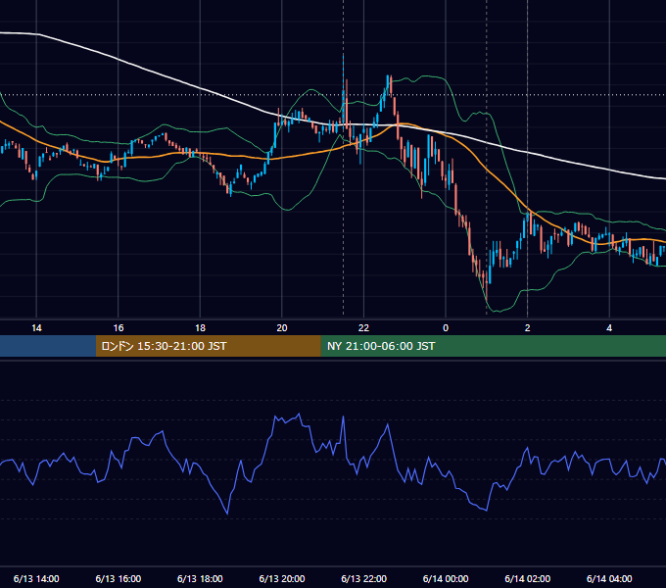Click the 6/13 20:00 date label
The width and height of the screenshot is (666, 588).
click(282, 578)
